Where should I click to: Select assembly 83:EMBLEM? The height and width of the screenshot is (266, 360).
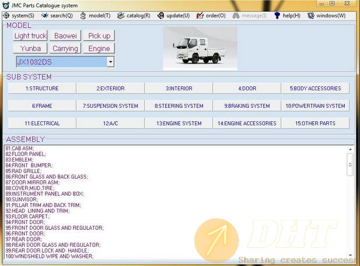point(19,160)
